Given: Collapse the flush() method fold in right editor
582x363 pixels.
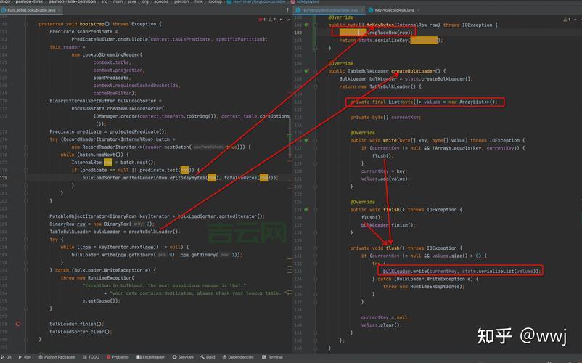Looking at the screenshot, I should point(317,248).
